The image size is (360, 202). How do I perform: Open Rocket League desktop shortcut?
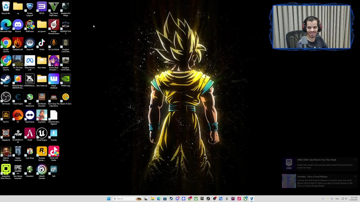(30, 9)
